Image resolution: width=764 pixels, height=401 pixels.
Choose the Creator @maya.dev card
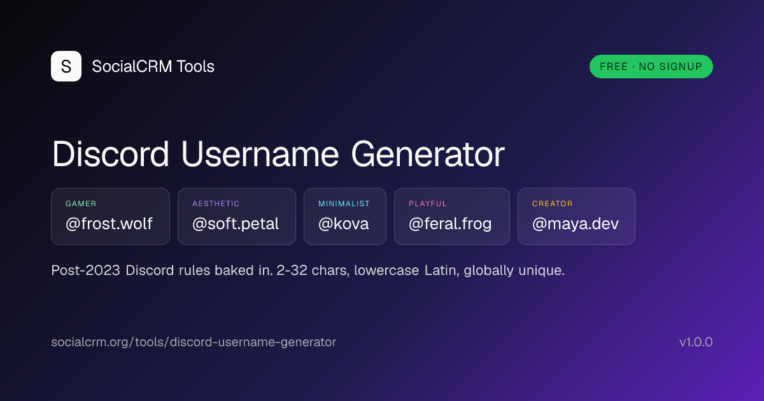(576, 216)
